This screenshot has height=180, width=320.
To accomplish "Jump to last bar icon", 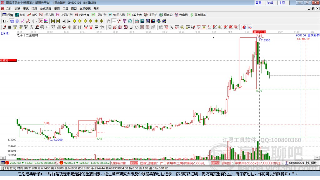I will 58,21.
